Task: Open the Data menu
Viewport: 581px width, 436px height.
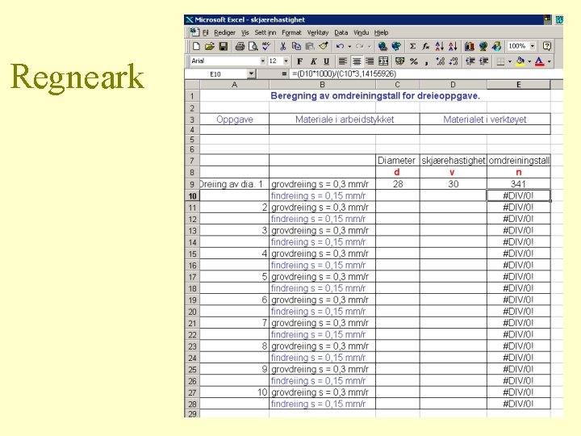Action: [x=341, y=32]
